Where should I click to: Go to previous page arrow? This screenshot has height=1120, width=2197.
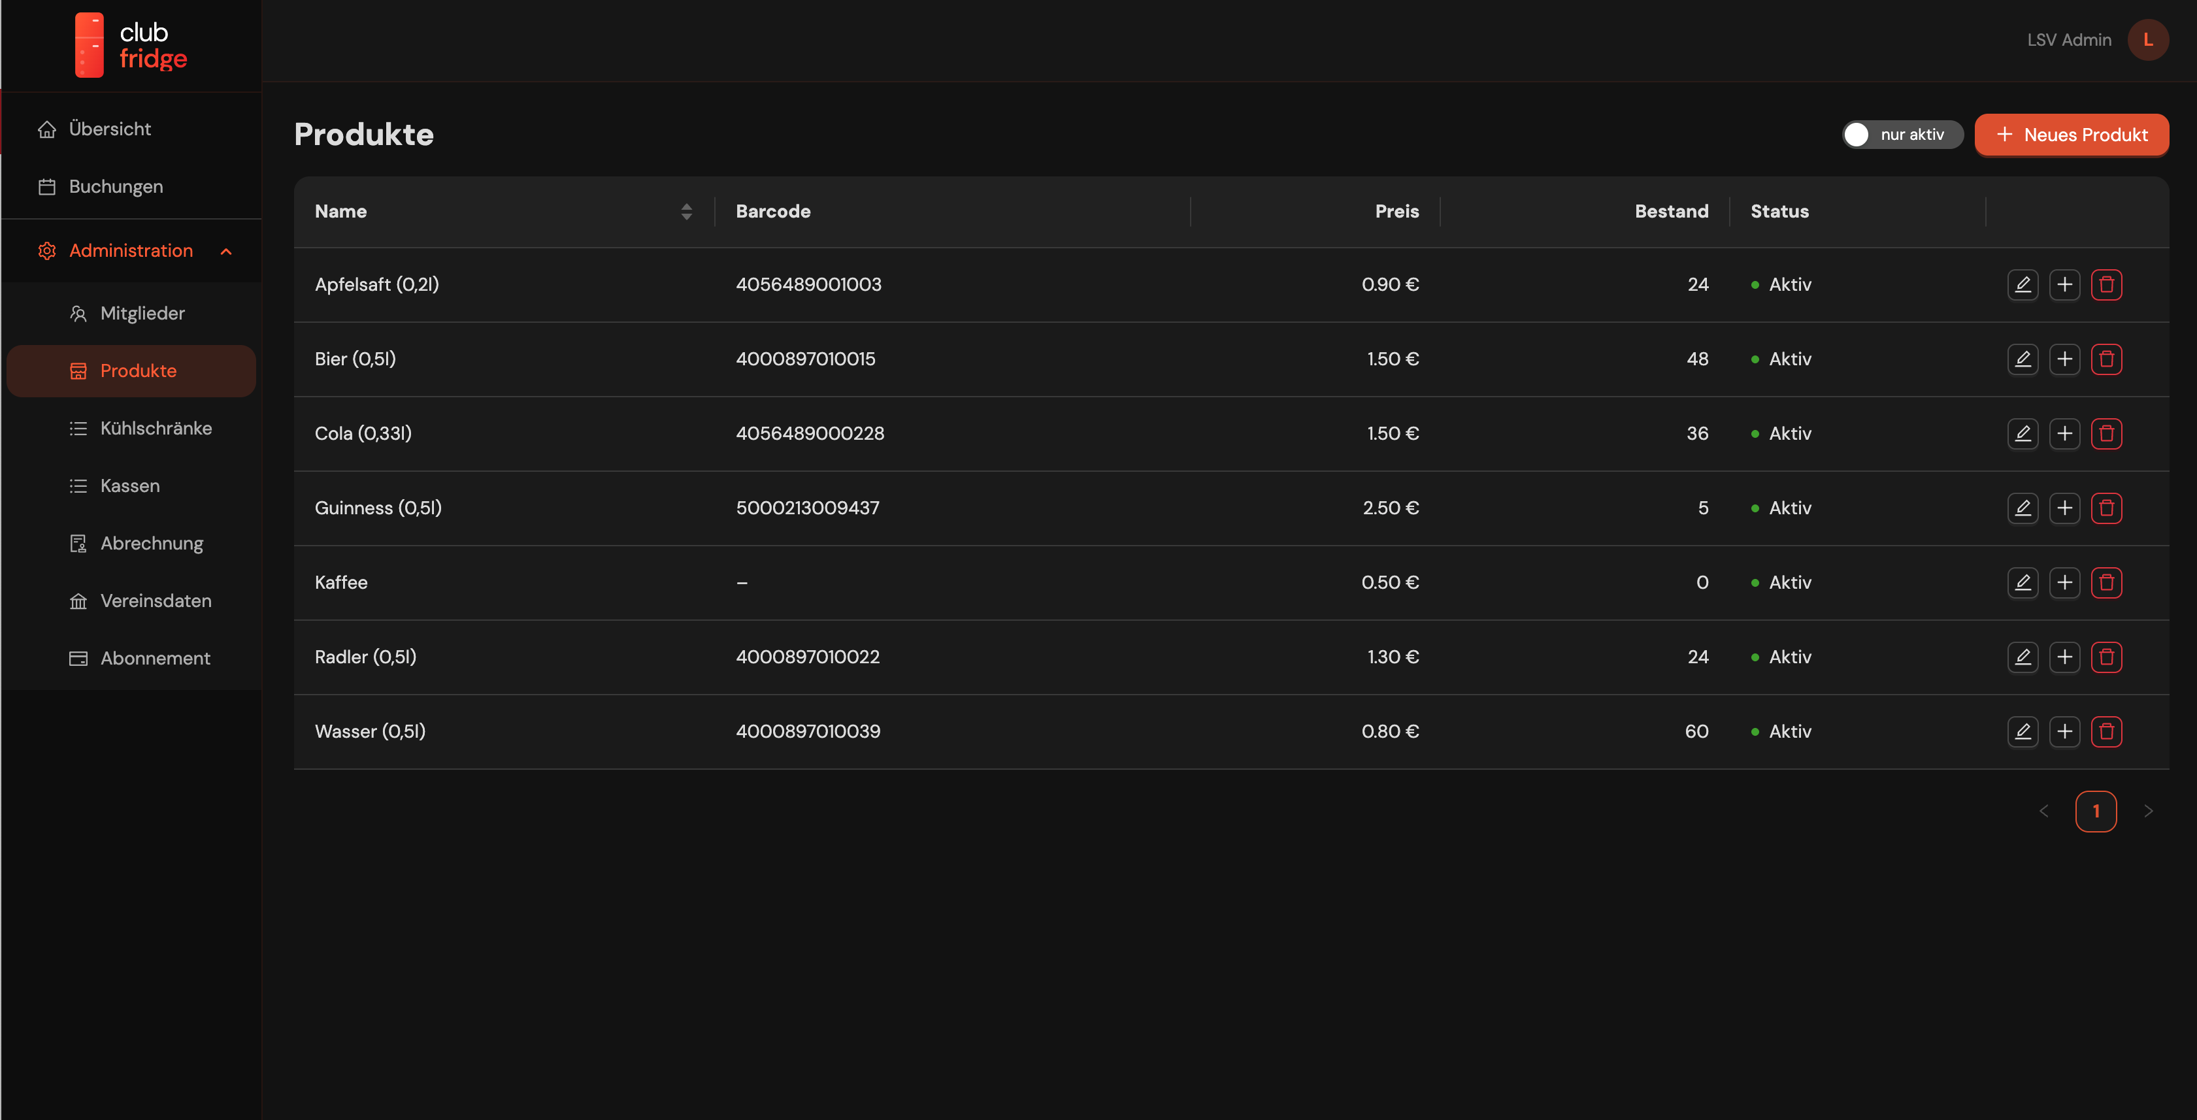click(2043, 811)
